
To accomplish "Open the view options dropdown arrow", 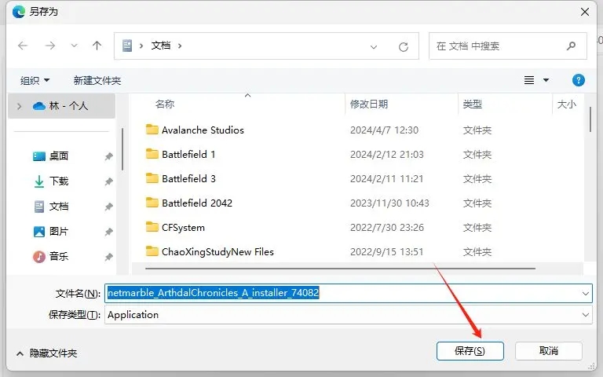I will [x=546, y=80].
